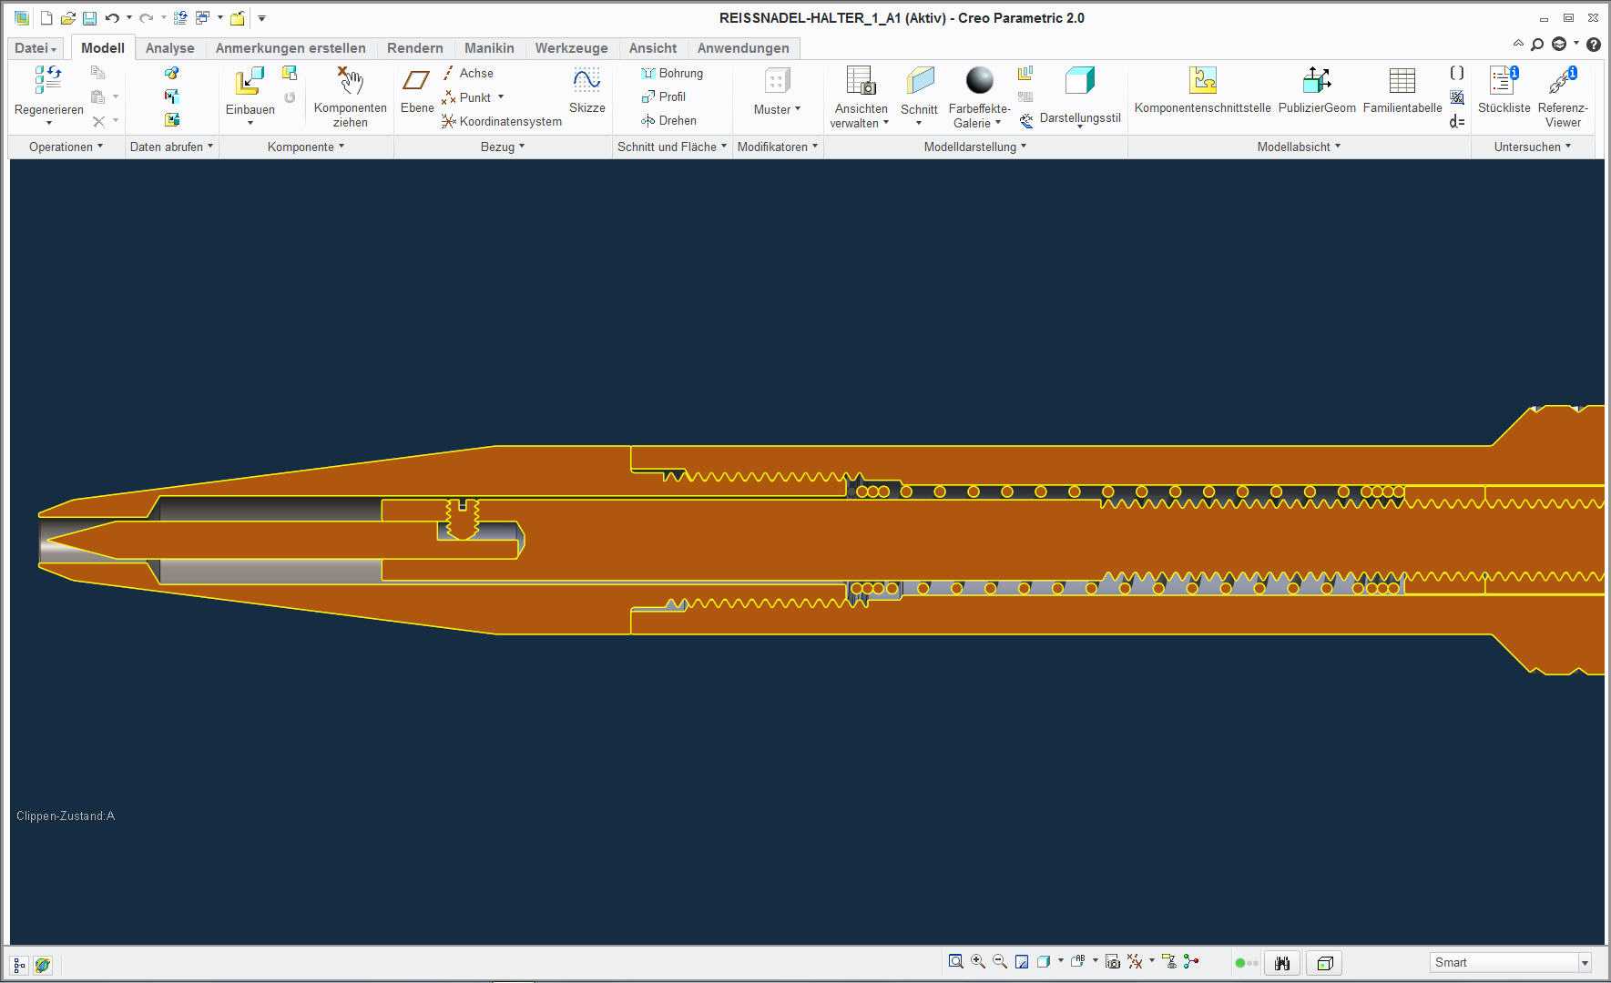Create a datum plane with Ebene
This screenshot has height=983, width=1611.
click(x=416, y=81)
